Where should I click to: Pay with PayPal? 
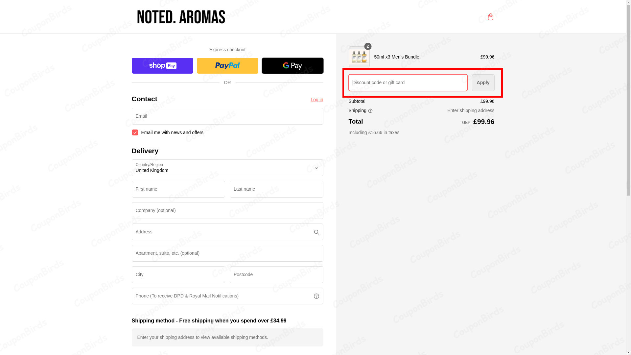pos(227,65)
